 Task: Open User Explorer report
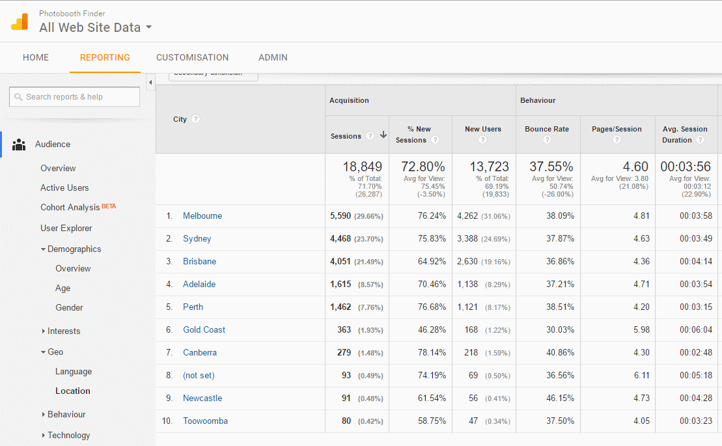tap(66, 229)
